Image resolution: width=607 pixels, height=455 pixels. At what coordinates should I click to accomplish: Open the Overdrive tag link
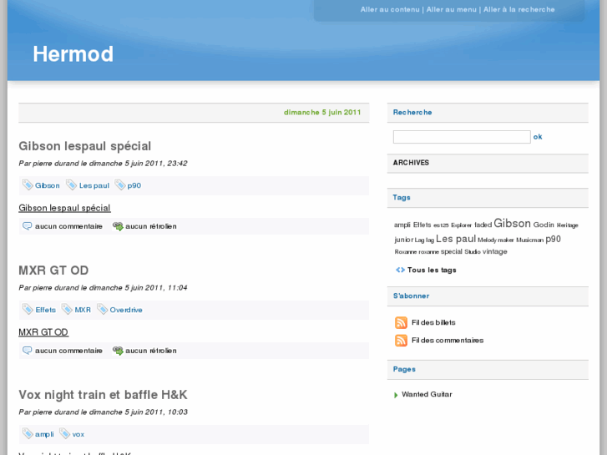coord(126,310)
